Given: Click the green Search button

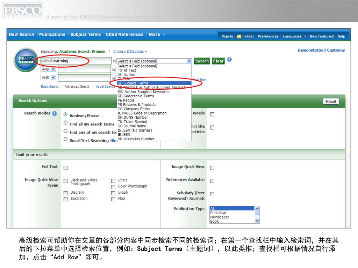Looking at the screenshot, I should coord(202,61).
